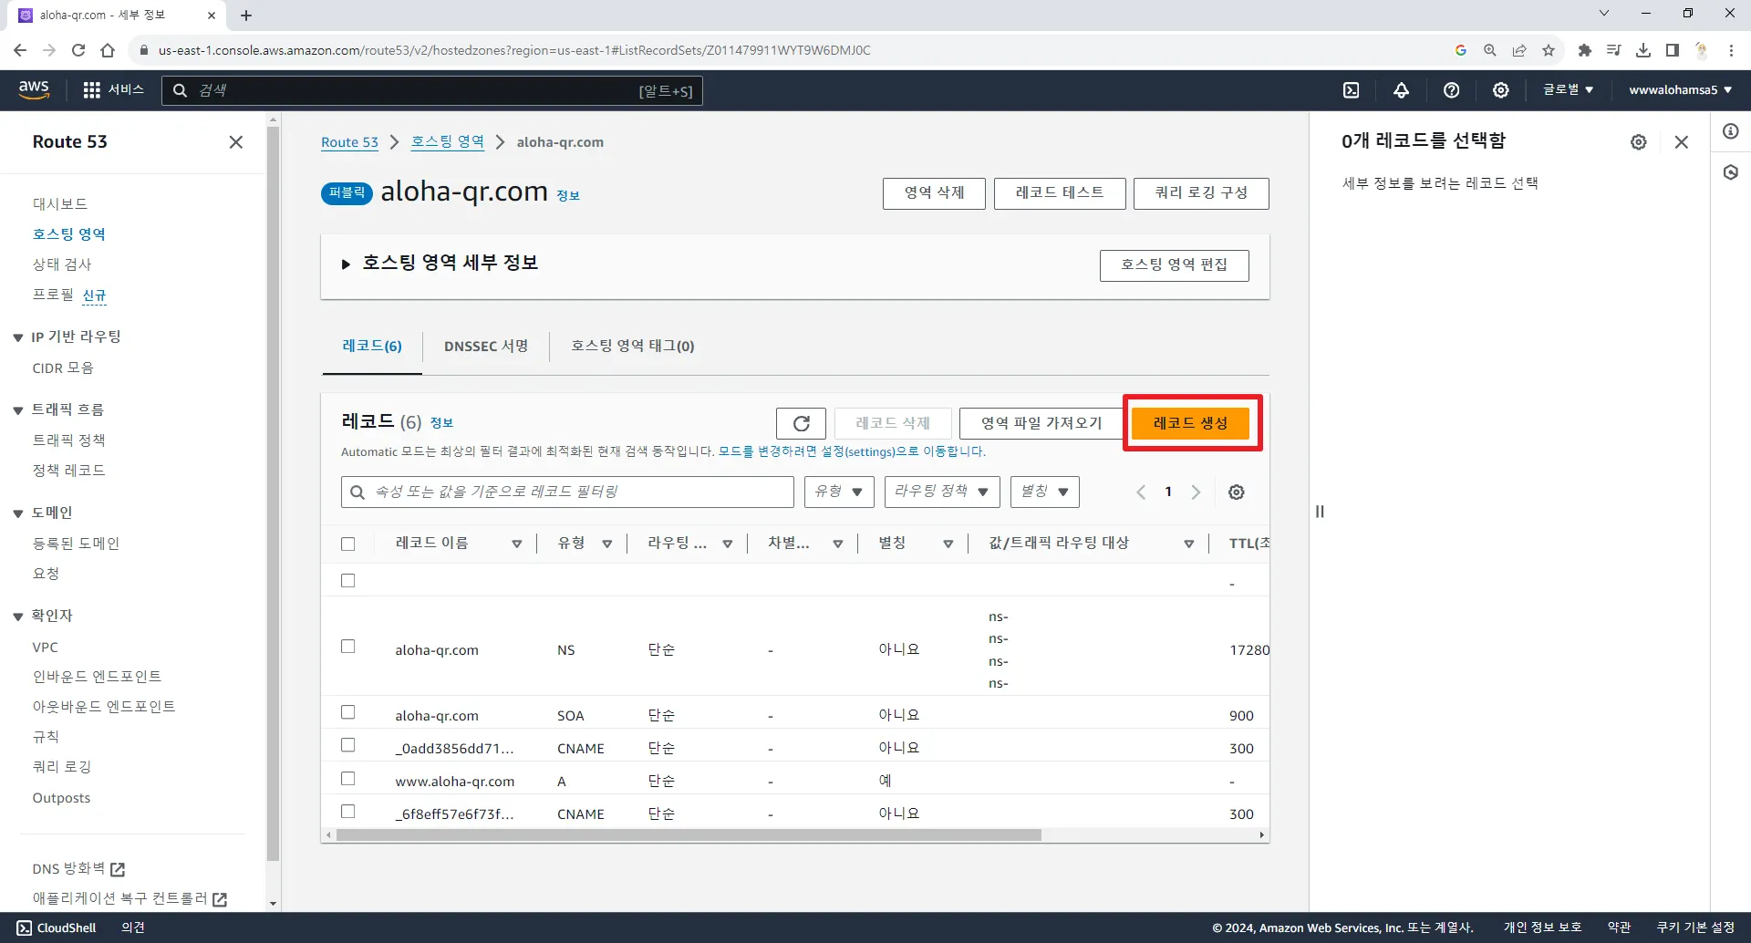
Task: Go to next records page
Action: [1196, 492]
